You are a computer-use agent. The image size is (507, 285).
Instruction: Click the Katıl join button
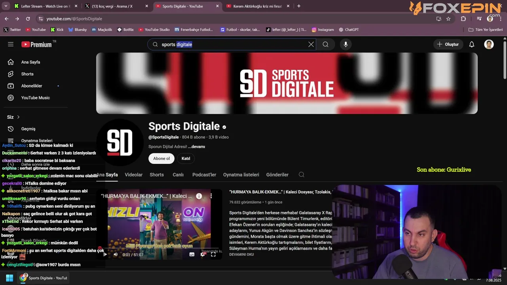tap(186, 158)
